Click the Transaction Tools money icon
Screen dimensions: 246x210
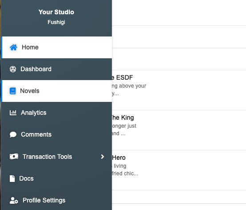14,157
